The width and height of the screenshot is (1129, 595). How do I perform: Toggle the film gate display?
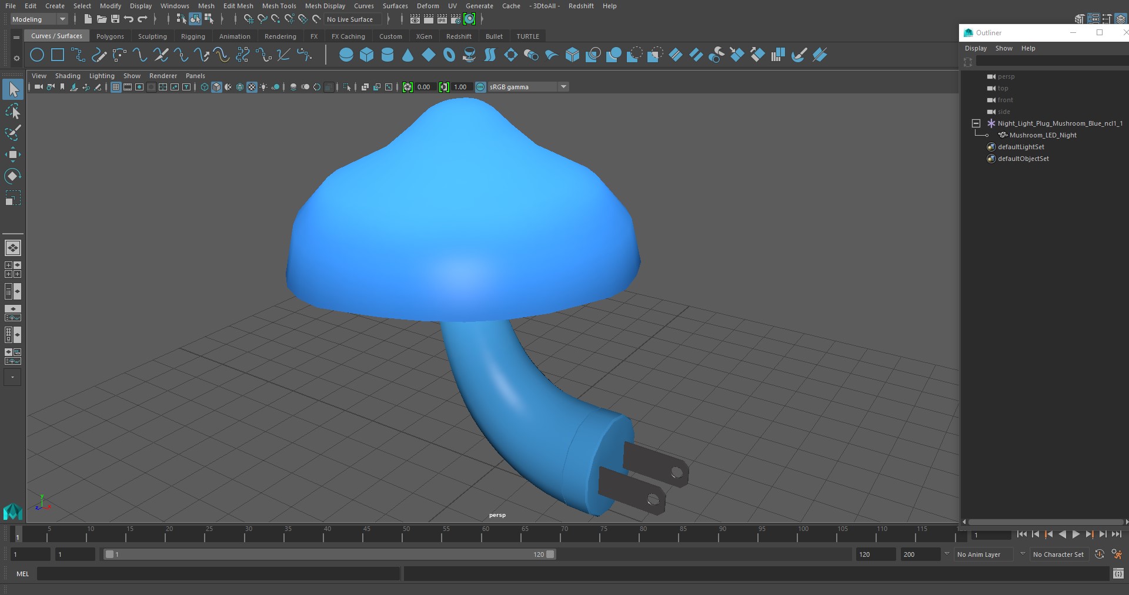pyautogui.click(x=128, y=87)
